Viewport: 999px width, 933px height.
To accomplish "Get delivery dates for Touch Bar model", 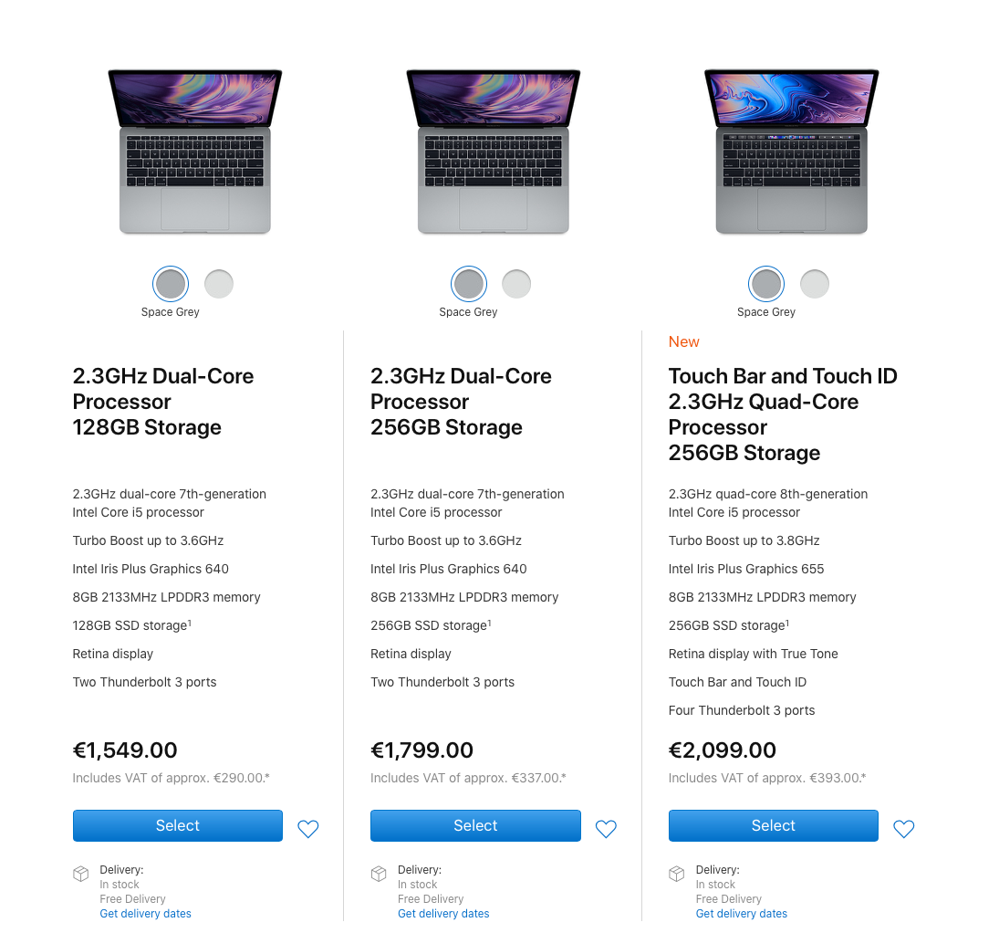I will (742, 913).
